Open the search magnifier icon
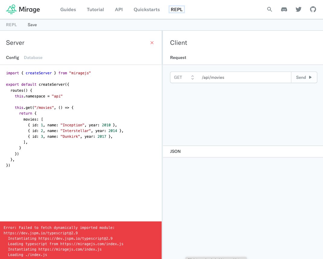Viewport: 323px width, 259px height. pos(269,9)
